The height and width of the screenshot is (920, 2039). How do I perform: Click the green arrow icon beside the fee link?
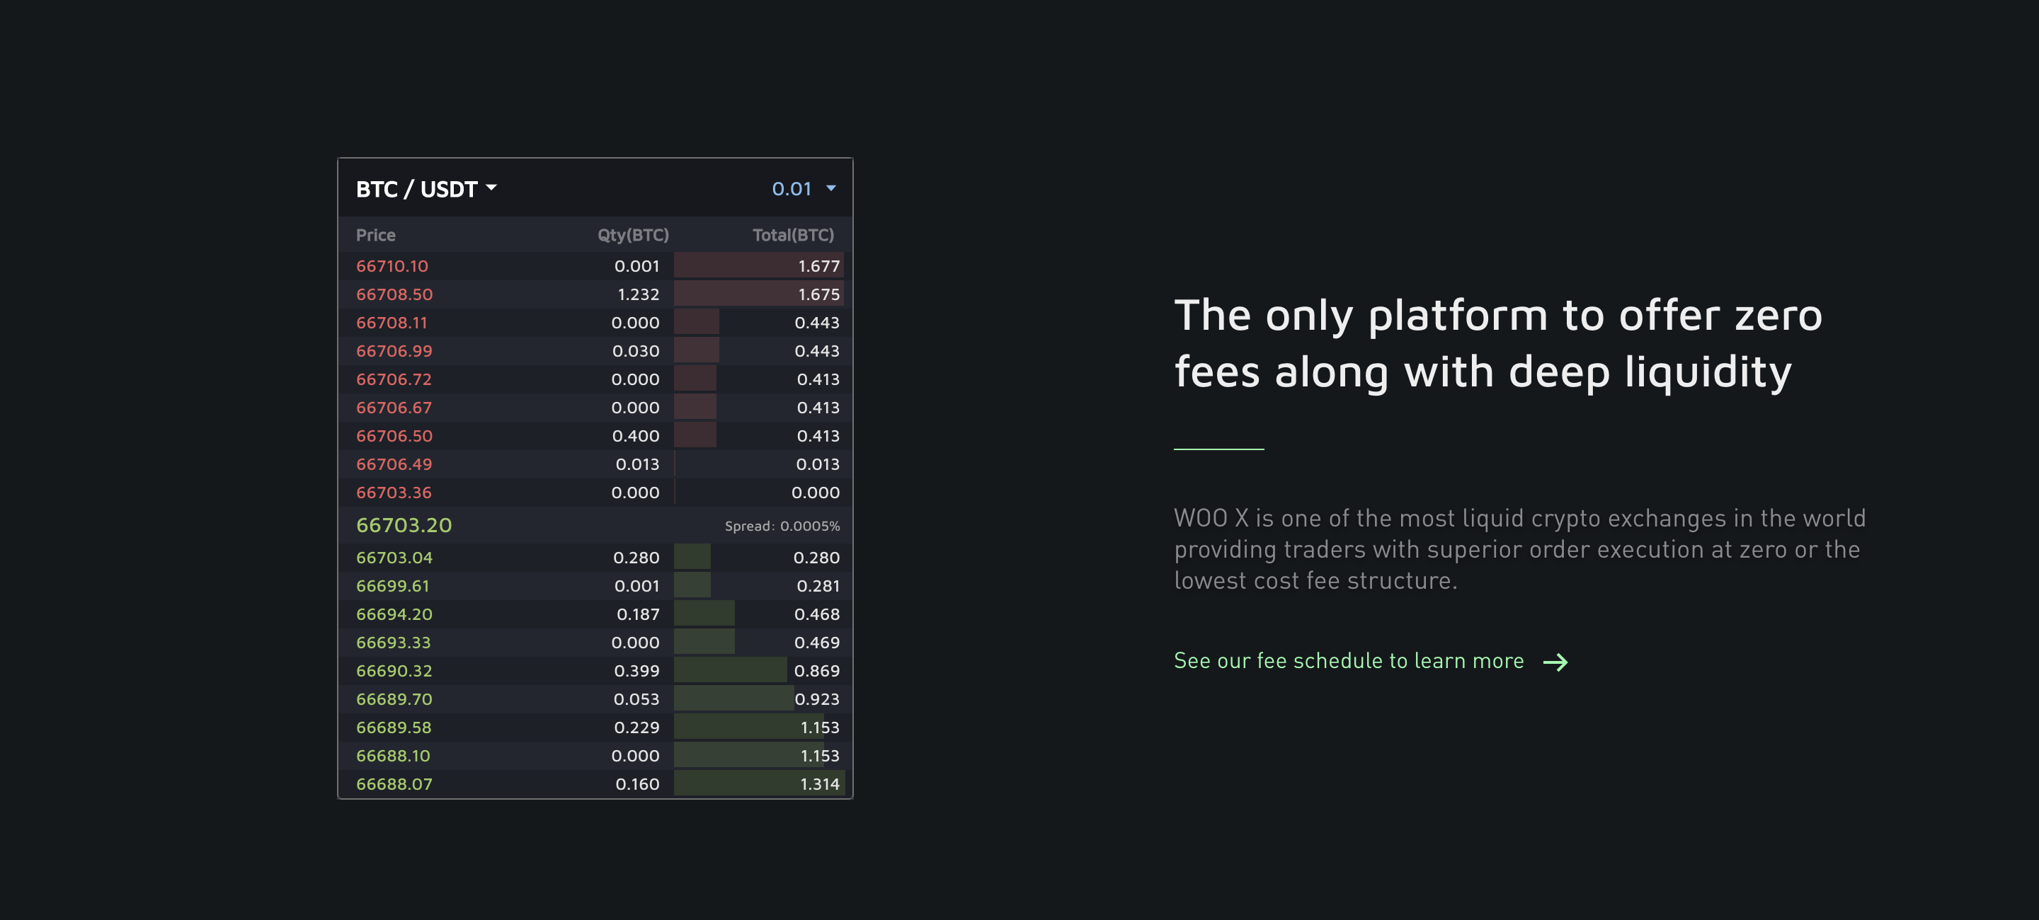tap(1556, 661)
